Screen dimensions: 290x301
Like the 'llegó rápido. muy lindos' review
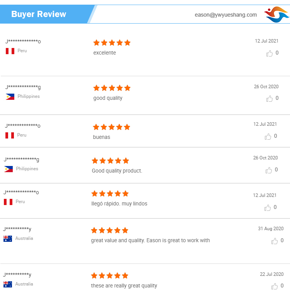click(x=268, y=208)
